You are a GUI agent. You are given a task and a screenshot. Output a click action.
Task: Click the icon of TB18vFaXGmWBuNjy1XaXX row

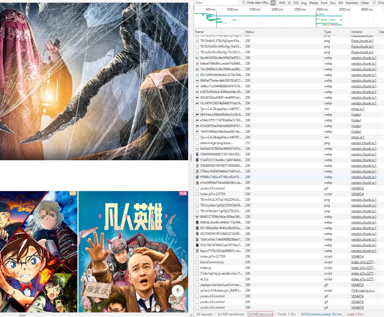coord(197,46)
